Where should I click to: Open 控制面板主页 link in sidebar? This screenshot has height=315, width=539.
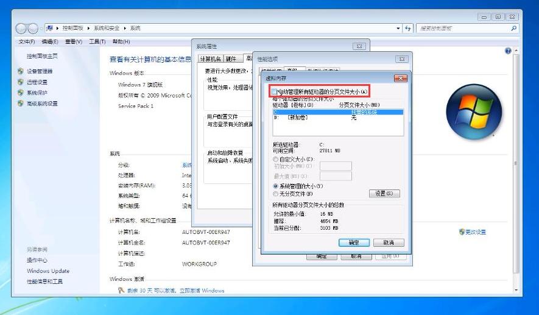tap(42, 56)
